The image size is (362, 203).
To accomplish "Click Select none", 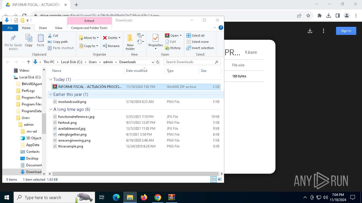I will click(x=197, y=42).
